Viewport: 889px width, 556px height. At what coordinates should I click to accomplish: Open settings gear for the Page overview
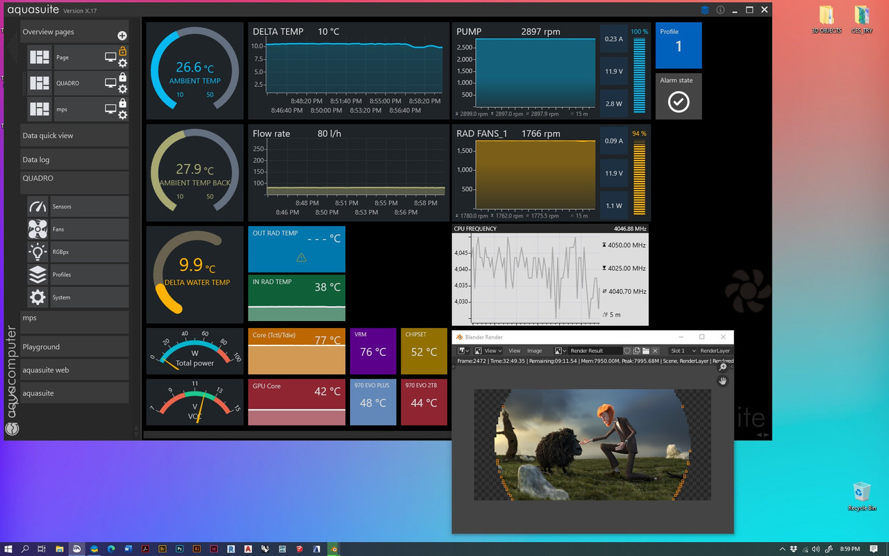click(x=123, y=63)
